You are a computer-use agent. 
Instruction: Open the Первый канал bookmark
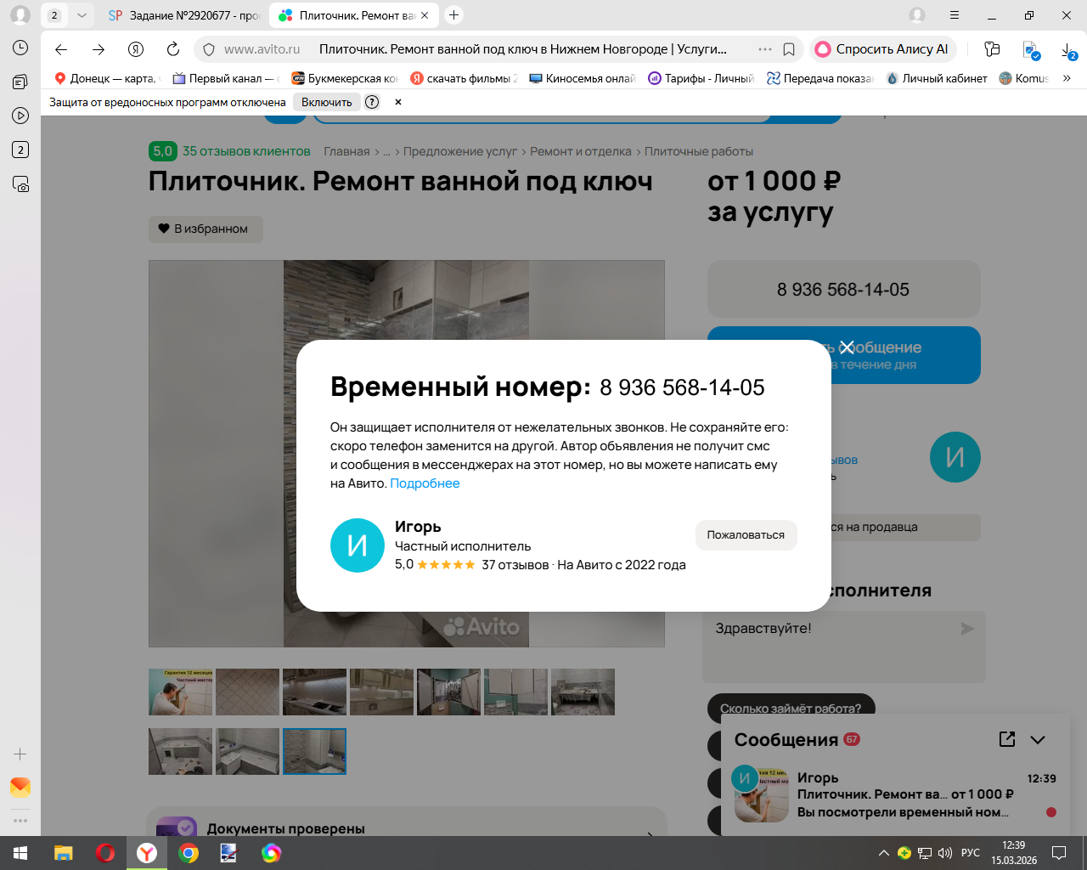[x=226, y=78]
